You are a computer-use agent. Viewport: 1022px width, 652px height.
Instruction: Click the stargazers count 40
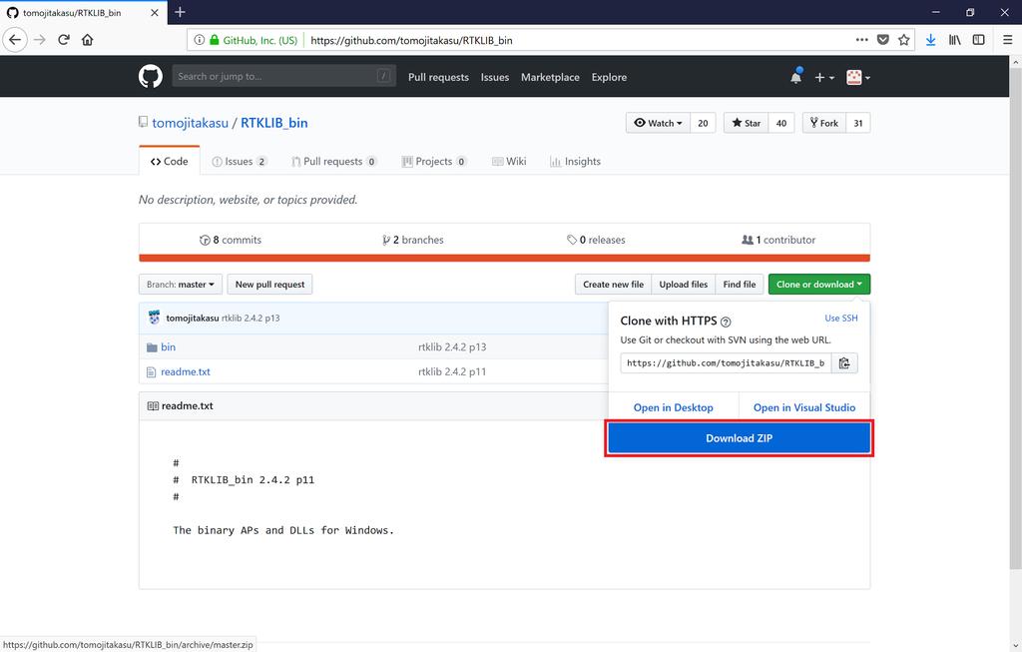tap(781, 123)
